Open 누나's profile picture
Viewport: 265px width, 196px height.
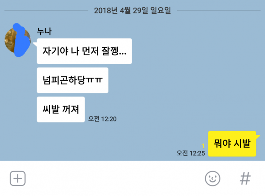[x=18, y=41]
